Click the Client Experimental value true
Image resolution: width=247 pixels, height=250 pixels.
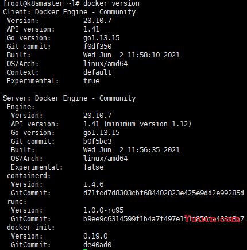point(91,81)
